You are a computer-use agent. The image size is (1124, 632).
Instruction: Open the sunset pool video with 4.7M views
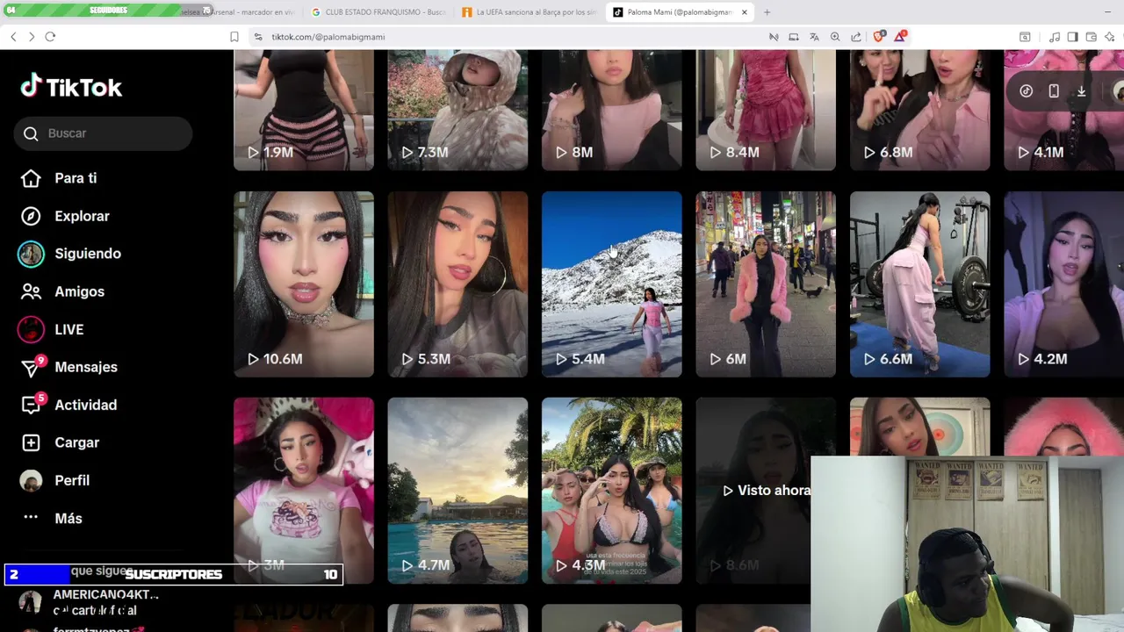458,491
